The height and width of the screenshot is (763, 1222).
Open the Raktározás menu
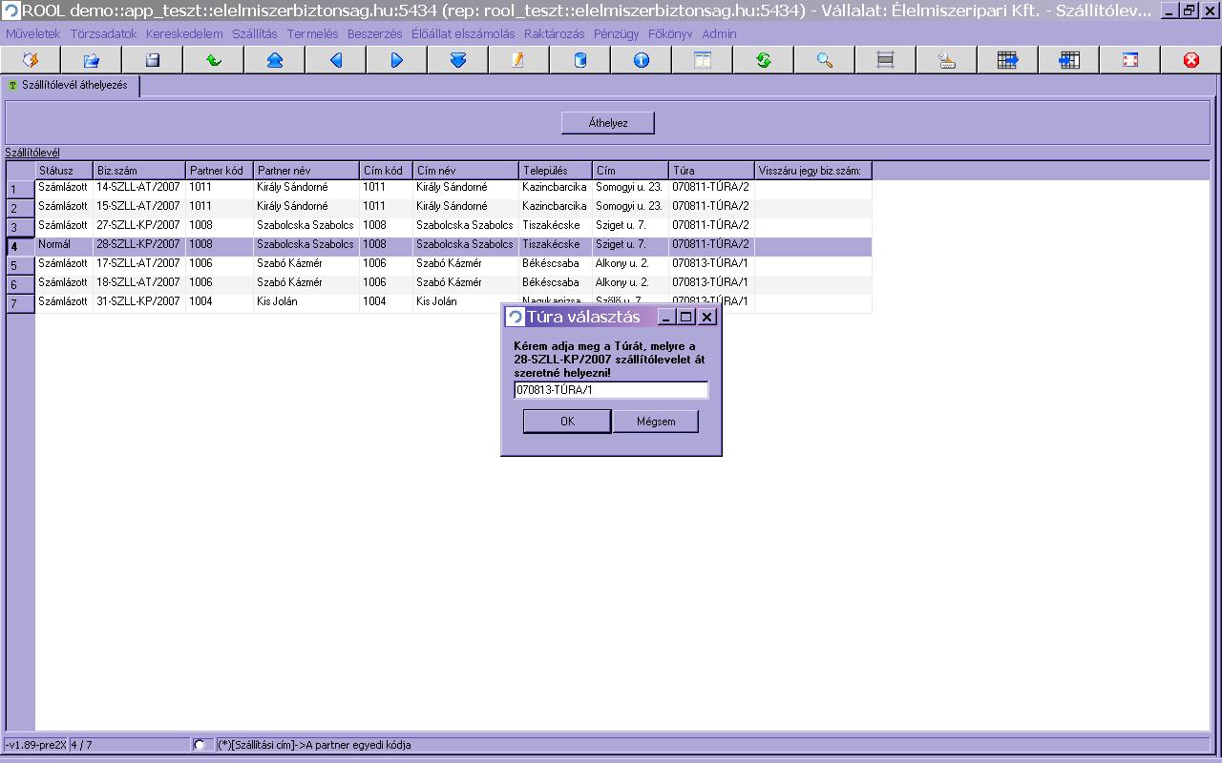pos(554,33)
